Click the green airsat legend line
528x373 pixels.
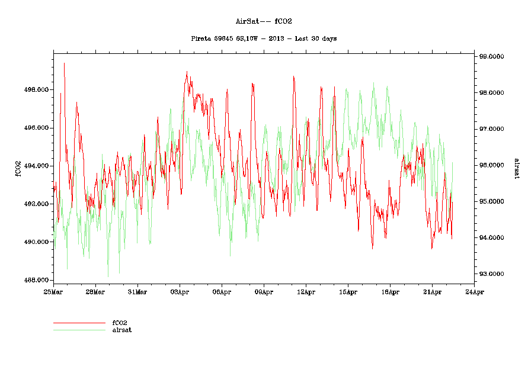tap(79, 330)
